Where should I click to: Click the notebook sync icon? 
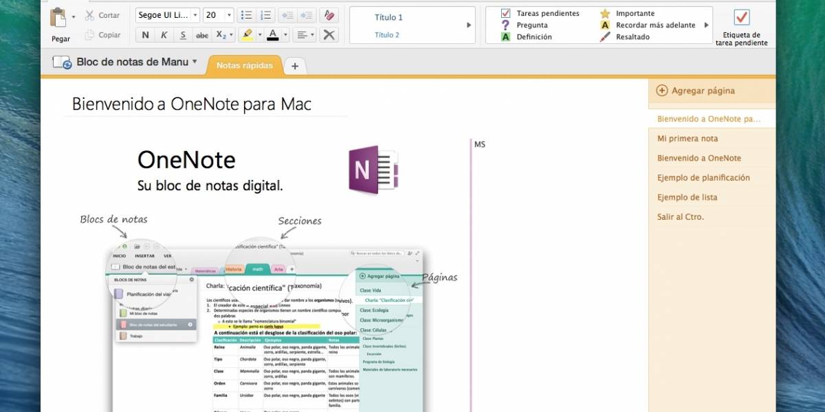tap(62, 62)
